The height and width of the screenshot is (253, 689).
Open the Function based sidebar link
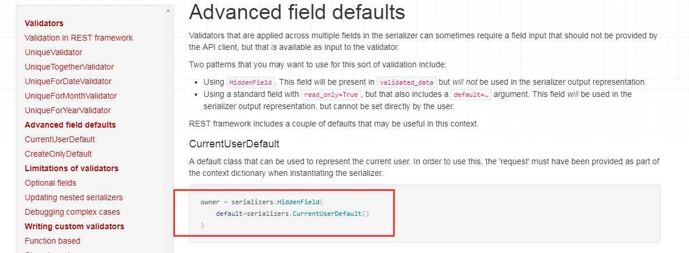pos(52,240)
